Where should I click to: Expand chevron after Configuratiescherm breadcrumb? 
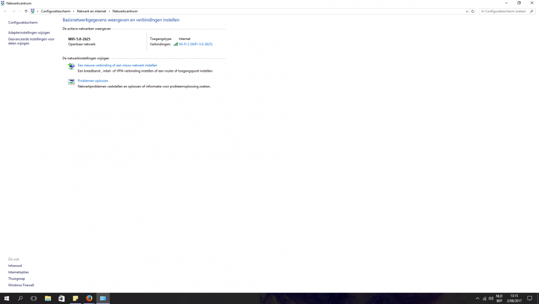pos(73,11)
